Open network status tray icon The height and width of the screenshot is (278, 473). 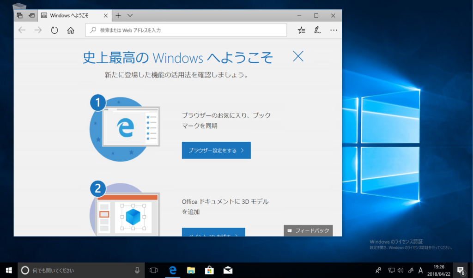point(392,271)
